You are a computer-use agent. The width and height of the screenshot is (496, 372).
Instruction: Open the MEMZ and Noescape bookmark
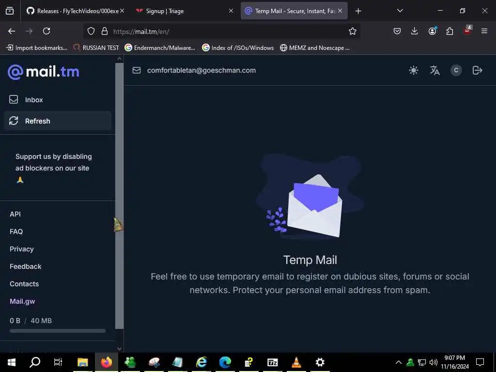click(315, 48)
